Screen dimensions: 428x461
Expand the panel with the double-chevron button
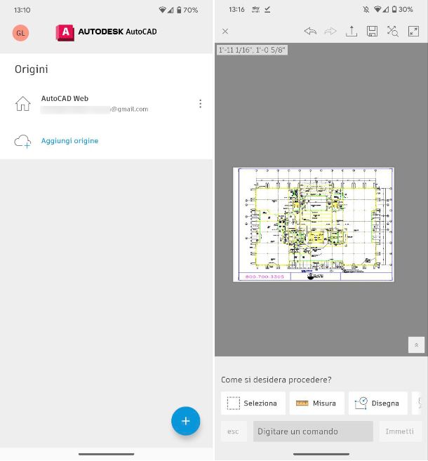coord(416,345)
